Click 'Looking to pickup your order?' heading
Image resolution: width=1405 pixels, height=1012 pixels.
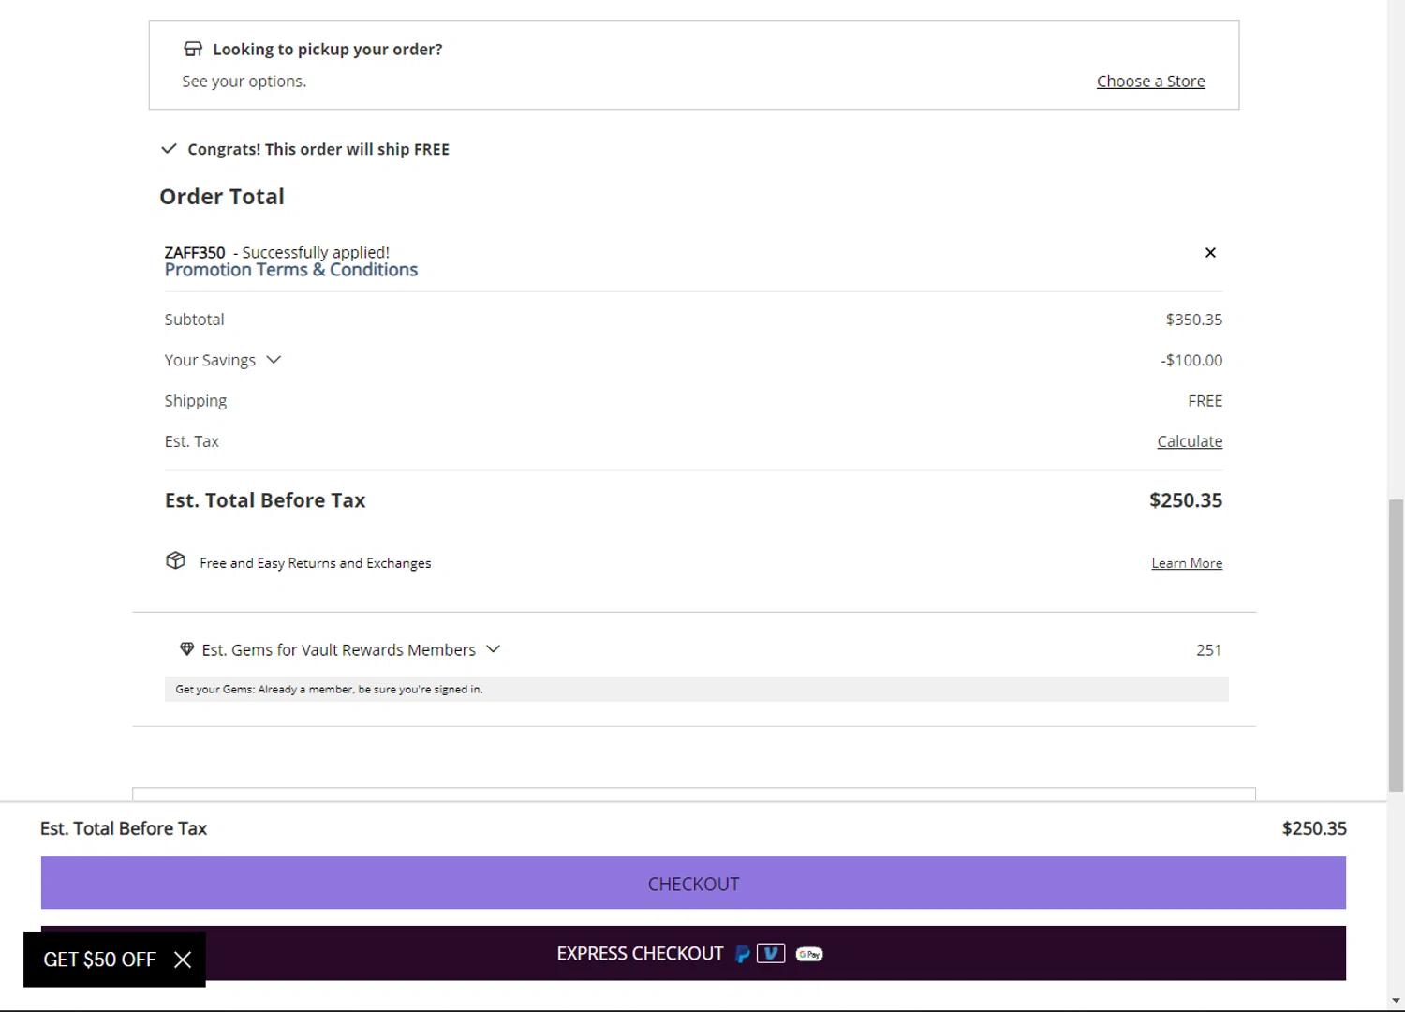328,50
